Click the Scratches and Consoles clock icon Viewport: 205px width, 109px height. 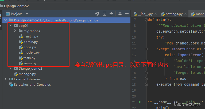[x=11, y=85]
